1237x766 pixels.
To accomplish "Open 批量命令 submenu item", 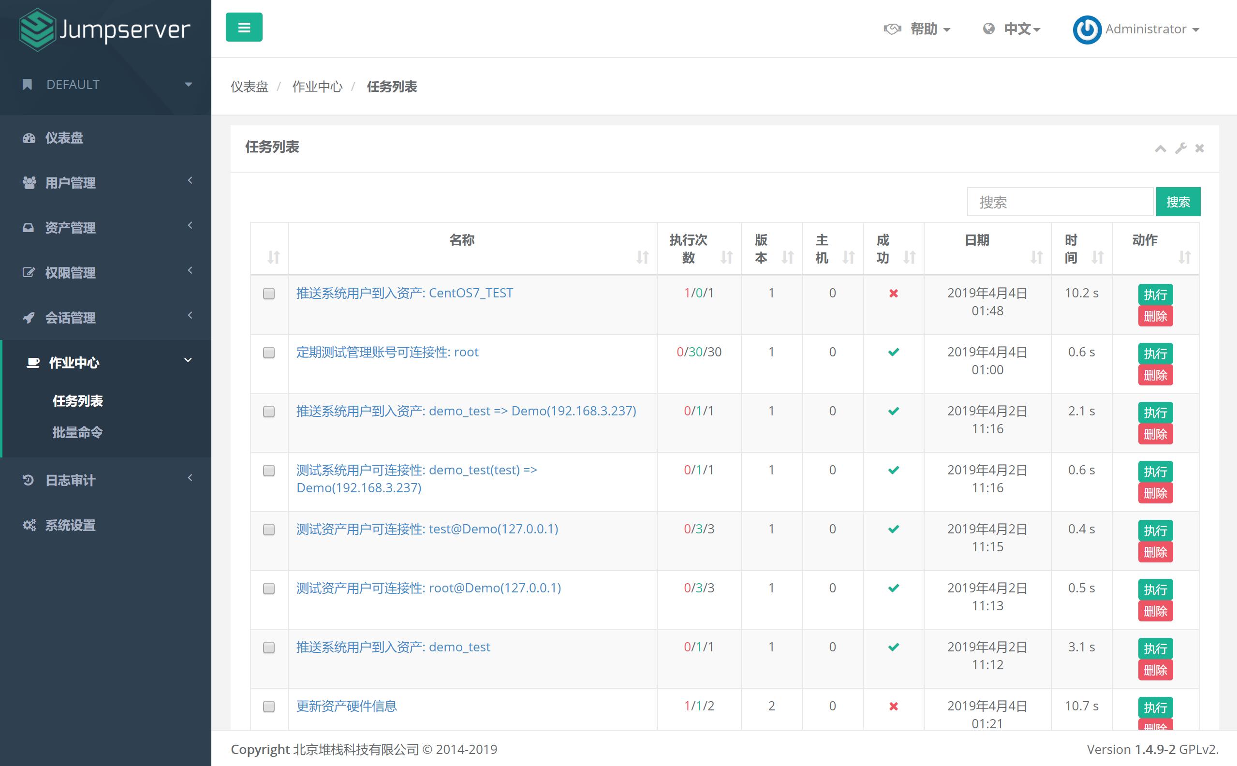I will [78, 433].
